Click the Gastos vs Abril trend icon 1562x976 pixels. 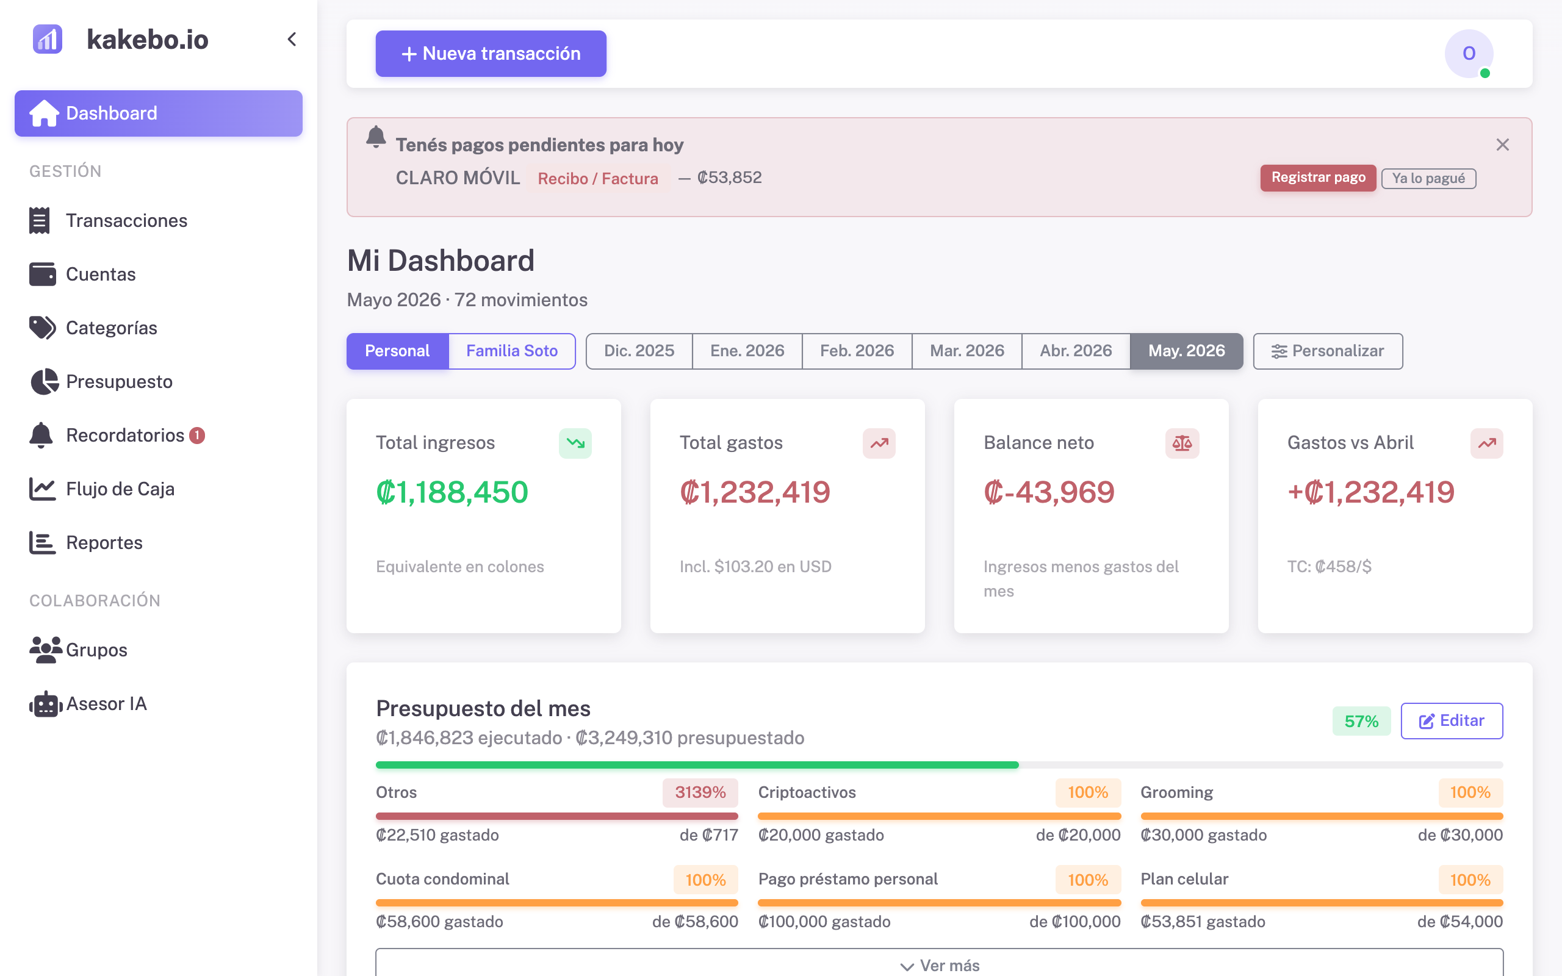(1487, 443)
